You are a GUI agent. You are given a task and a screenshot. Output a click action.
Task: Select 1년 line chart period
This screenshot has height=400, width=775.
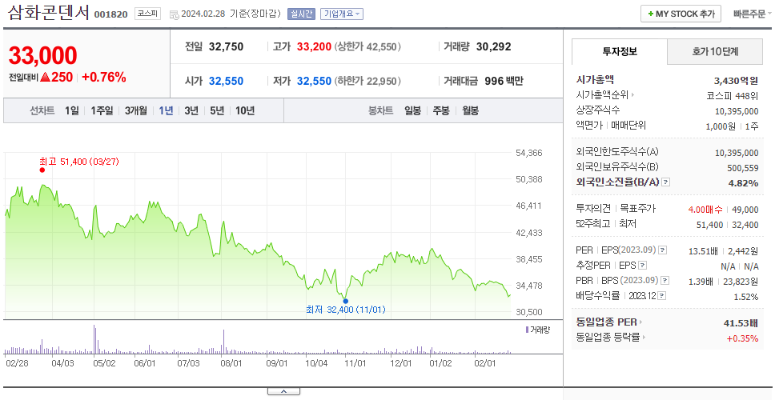166,110
